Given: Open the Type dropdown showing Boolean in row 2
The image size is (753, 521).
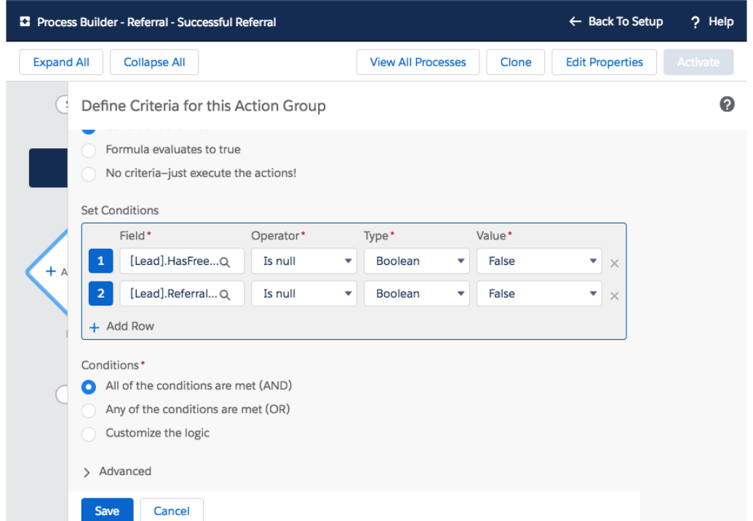Looking at the screenshot, I should click(x=416, y=293).
